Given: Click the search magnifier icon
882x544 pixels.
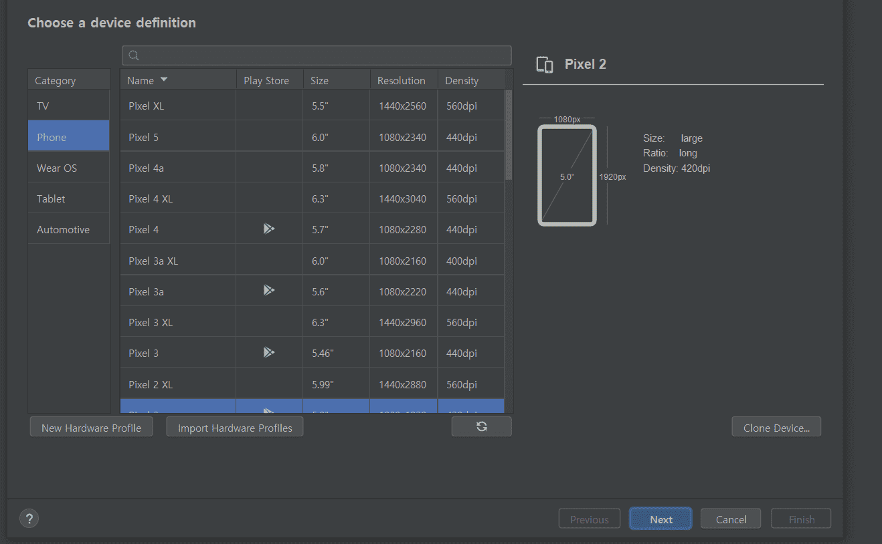Looking at the screenshot, I should [x=133, y=55].
